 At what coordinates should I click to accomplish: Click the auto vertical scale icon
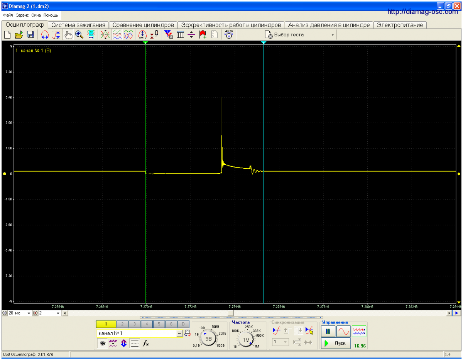tap(142, 35)
